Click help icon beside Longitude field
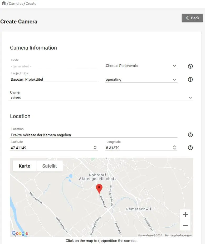 coord(190,148)
